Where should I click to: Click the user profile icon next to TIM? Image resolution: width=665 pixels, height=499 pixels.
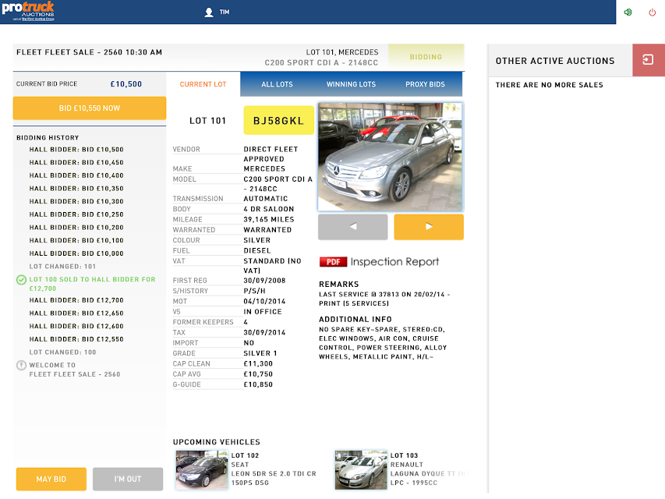click(209, 12)
